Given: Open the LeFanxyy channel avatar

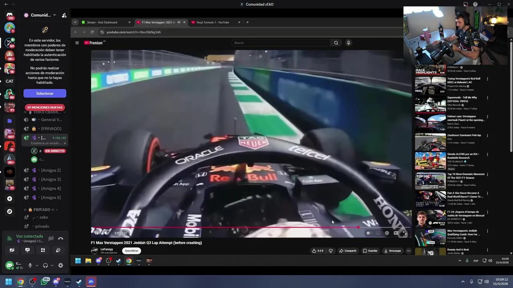Looking at the screenshot, I should [95, 251].
